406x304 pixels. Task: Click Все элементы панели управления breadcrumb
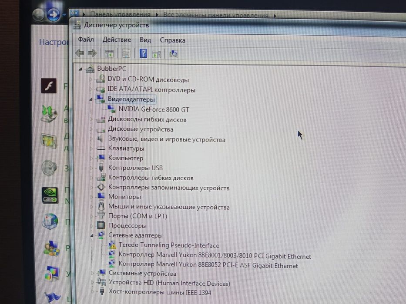(x=215, y=15)
